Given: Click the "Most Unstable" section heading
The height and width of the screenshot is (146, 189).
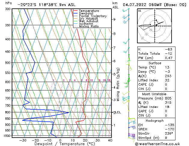Looking at the screenshot, I should click(x=154, y=94).
